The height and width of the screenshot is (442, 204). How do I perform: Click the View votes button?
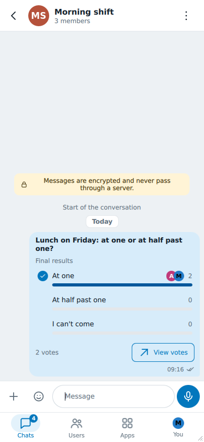163,352
